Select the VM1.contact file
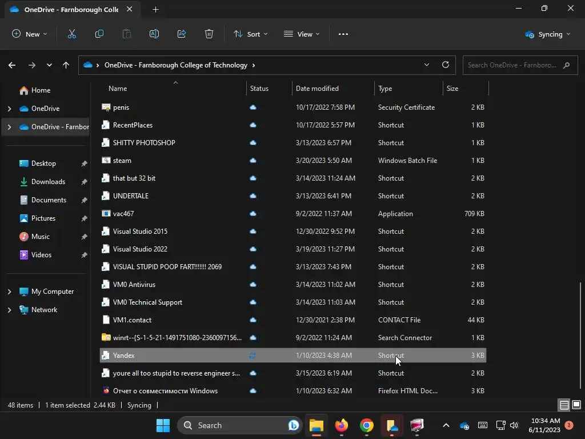585x439 pixels. pyautogui.click(x=293, y=320)
